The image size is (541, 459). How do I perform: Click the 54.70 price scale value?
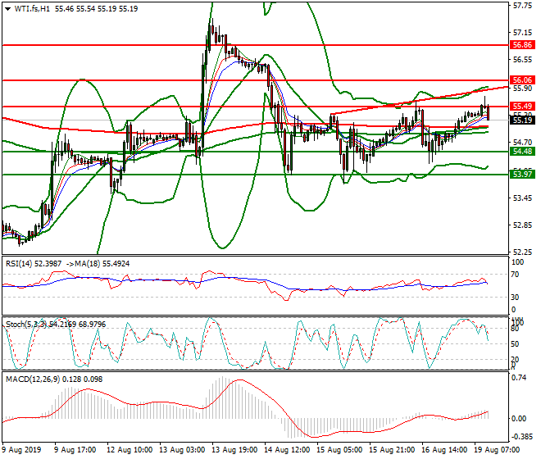[523, 142]
